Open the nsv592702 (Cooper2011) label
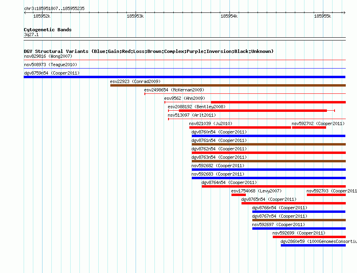The image size is (357, 273). tap(318, 123)
